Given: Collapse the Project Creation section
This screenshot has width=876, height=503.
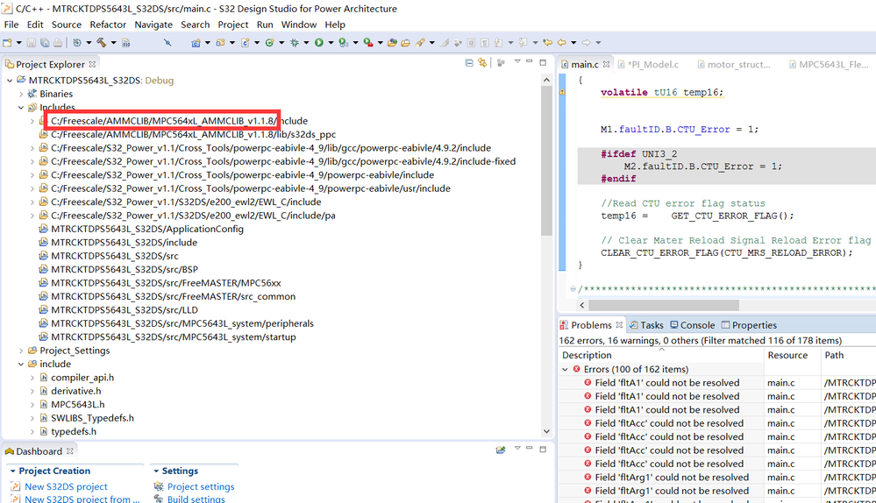Looking at the screenshot, I should pyautogui.click(x=13, y=471).
